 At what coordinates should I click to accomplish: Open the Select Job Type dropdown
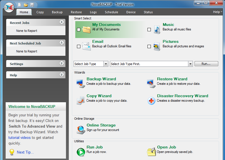coord(91,64)
